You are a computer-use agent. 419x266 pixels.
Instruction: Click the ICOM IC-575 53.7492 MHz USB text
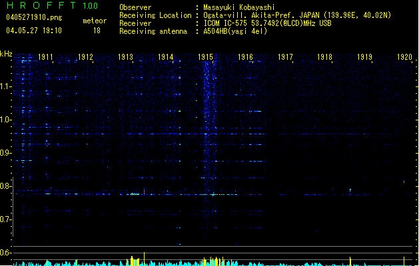pos(268,23)
